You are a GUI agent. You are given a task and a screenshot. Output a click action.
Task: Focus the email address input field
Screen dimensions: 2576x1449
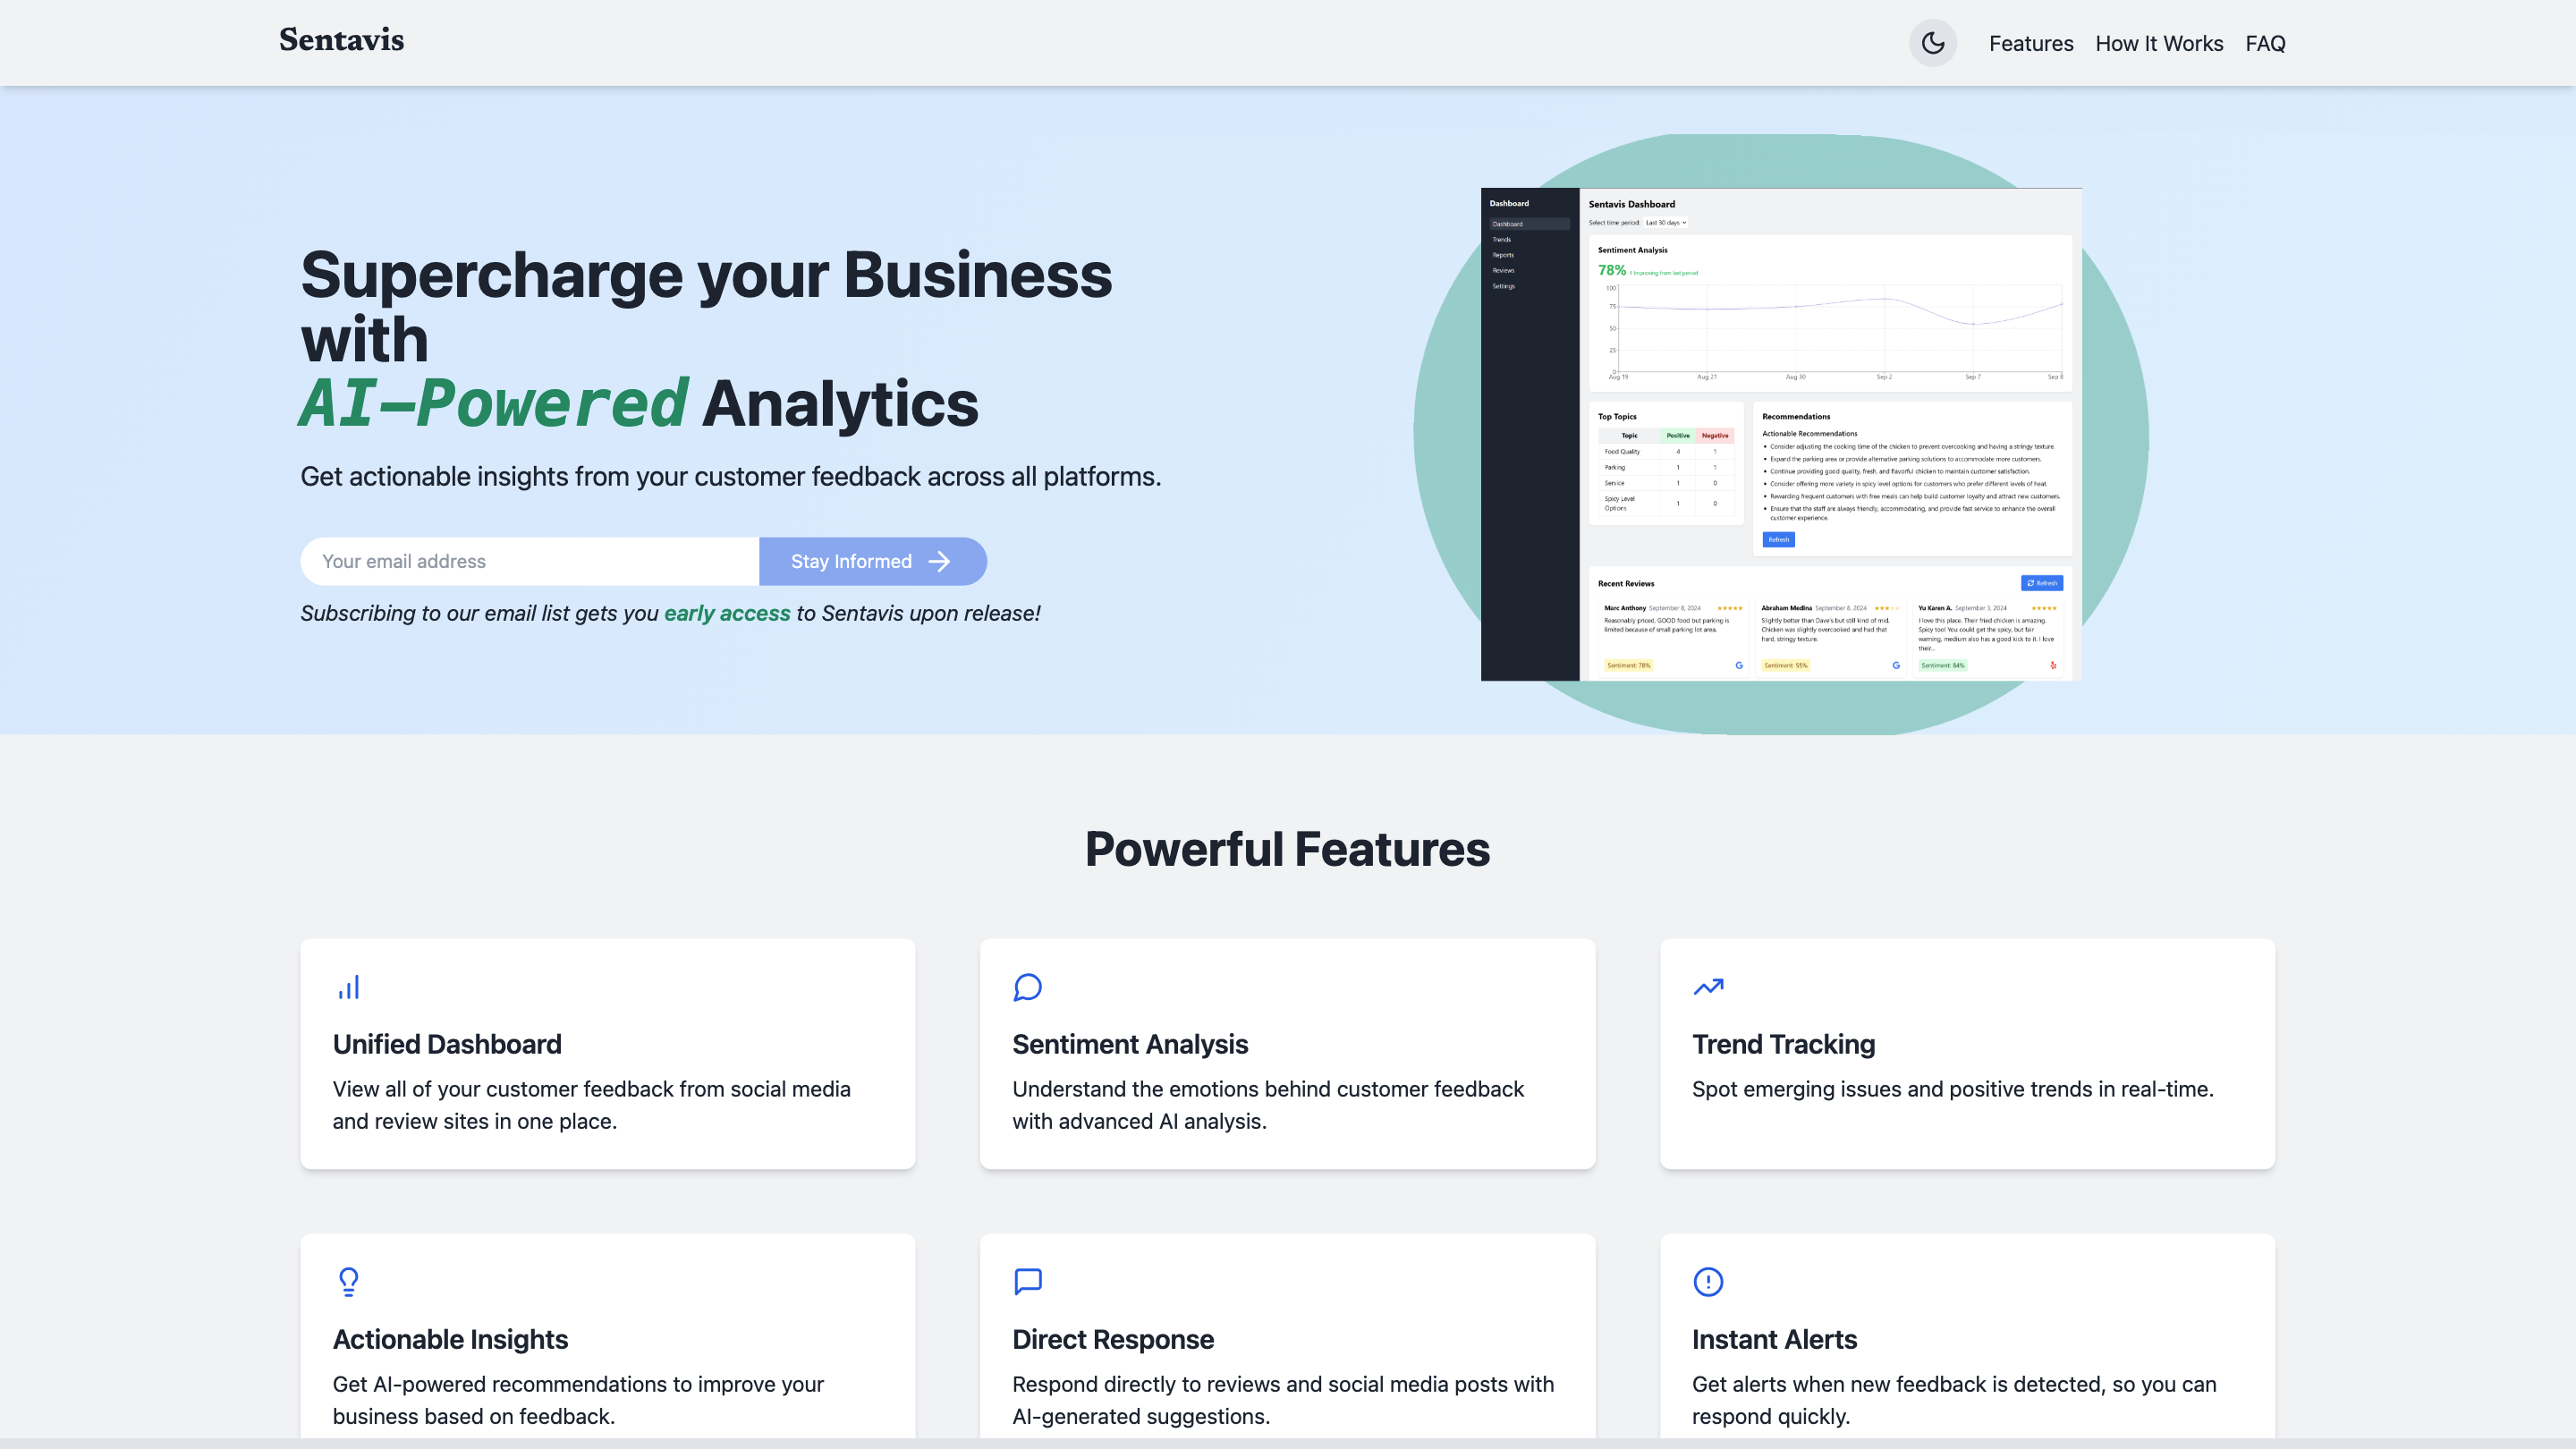pyautogui.click(x=529, y=561)
